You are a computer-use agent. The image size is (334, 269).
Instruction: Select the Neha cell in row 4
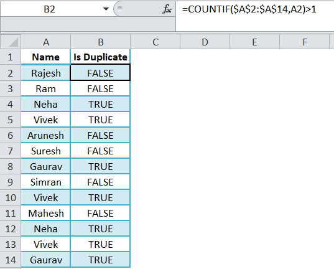click(x=46, y=104)
